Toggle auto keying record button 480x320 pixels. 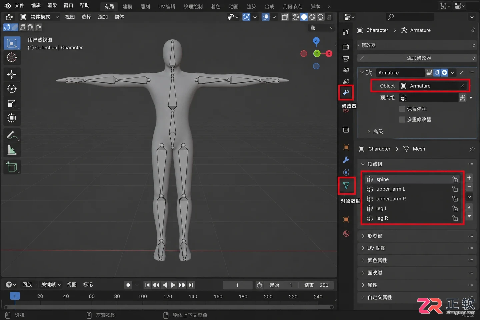128,285
